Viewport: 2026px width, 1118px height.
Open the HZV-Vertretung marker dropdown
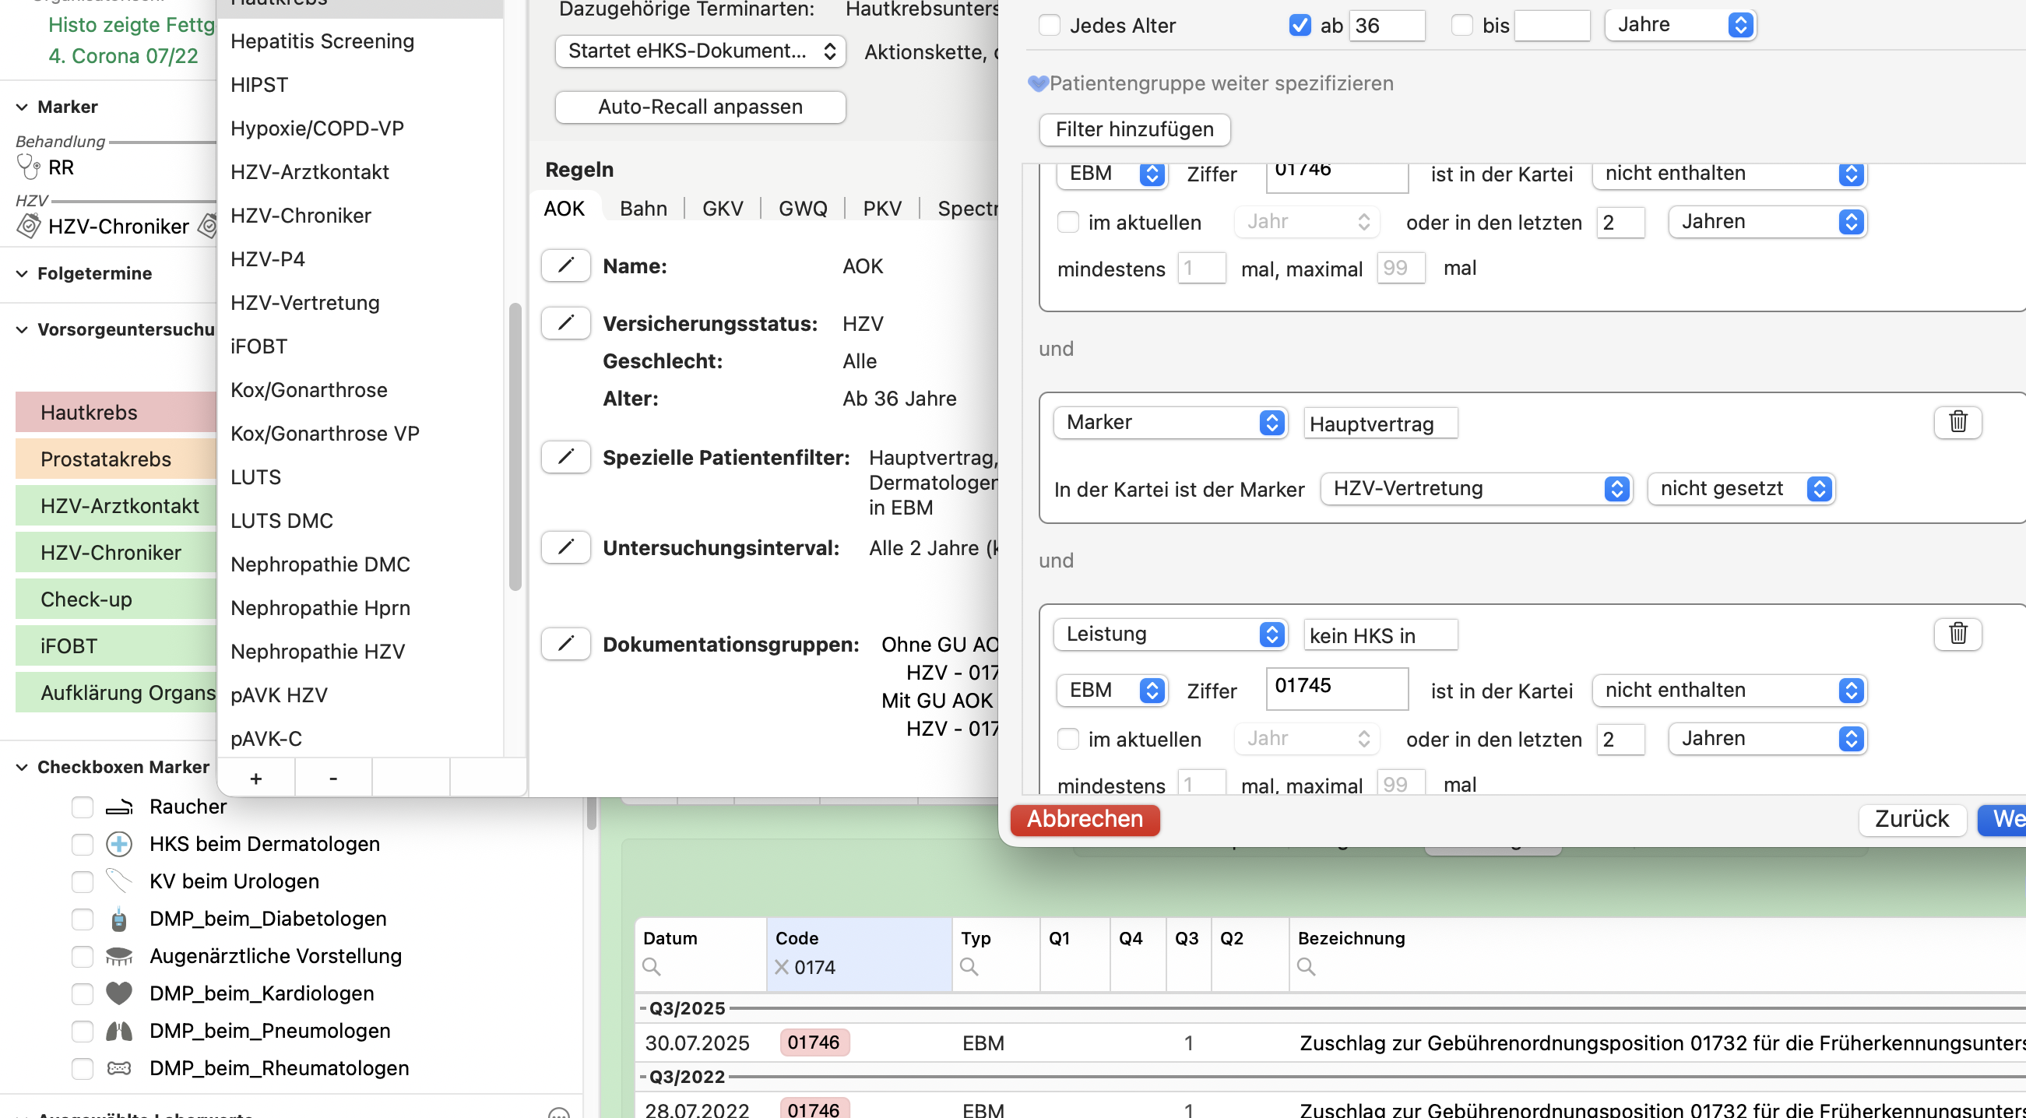coord(1476,489)
